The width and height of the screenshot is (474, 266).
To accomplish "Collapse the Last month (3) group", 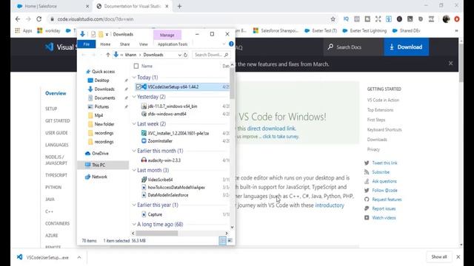I will pos(134,170).
